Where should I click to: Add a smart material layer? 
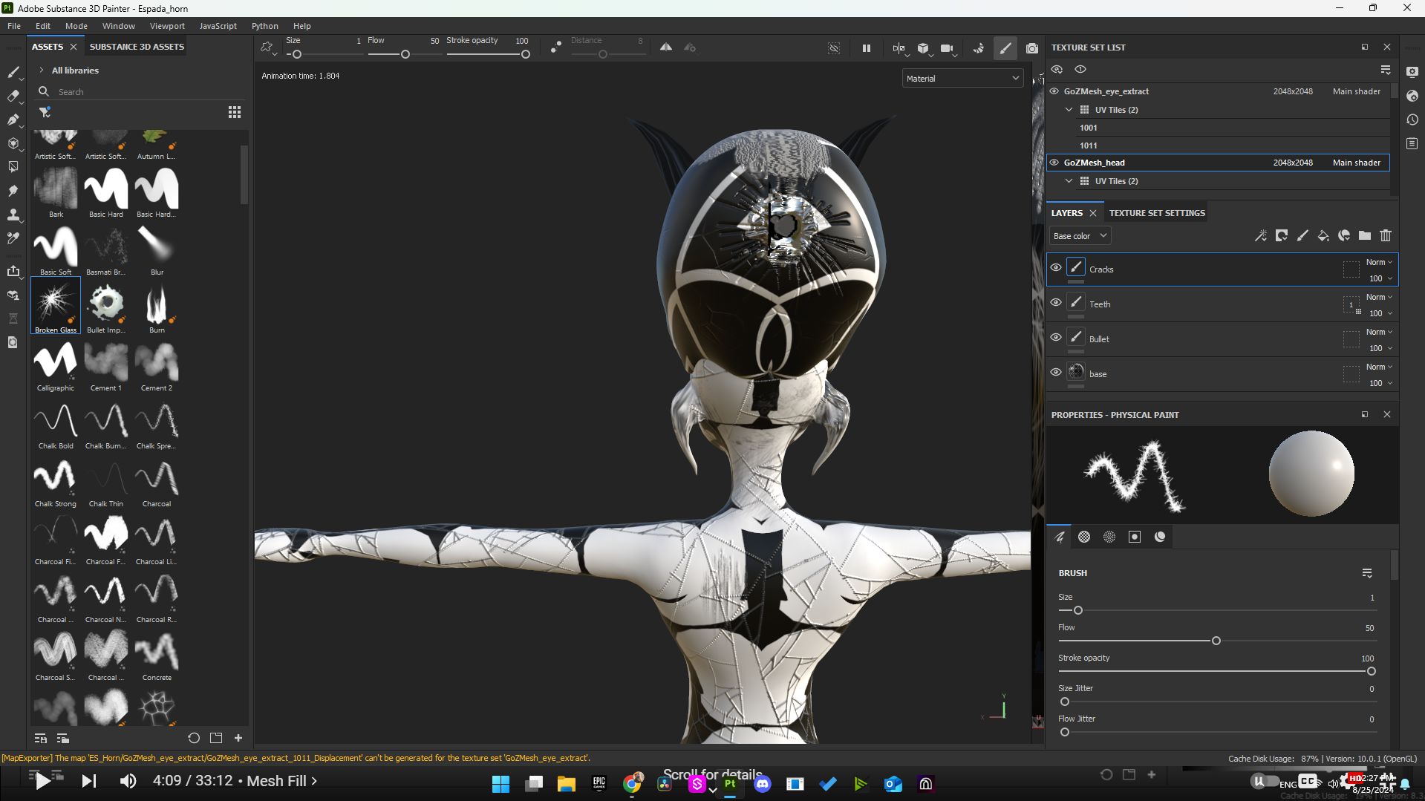pyautogui.click(x=1344, y=236)
